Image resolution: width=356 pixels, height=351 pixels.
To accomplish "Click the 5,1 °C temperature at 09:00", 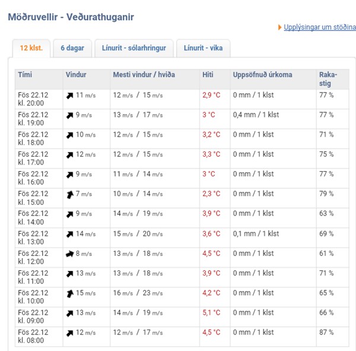I will (211, 313).
